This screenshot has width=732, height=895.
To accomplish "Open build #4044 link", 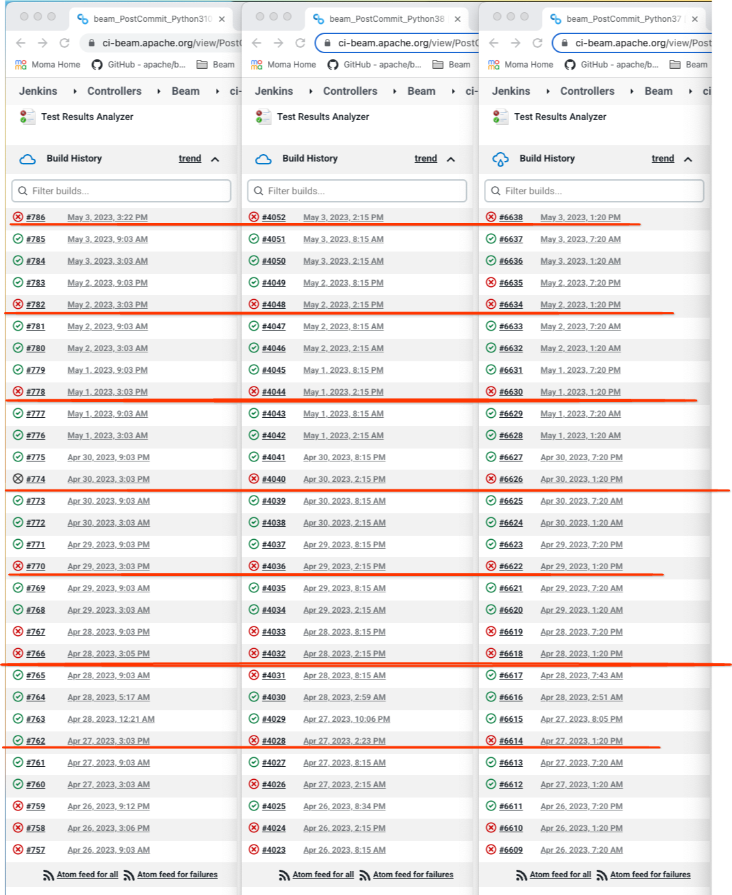I will 274,392.
